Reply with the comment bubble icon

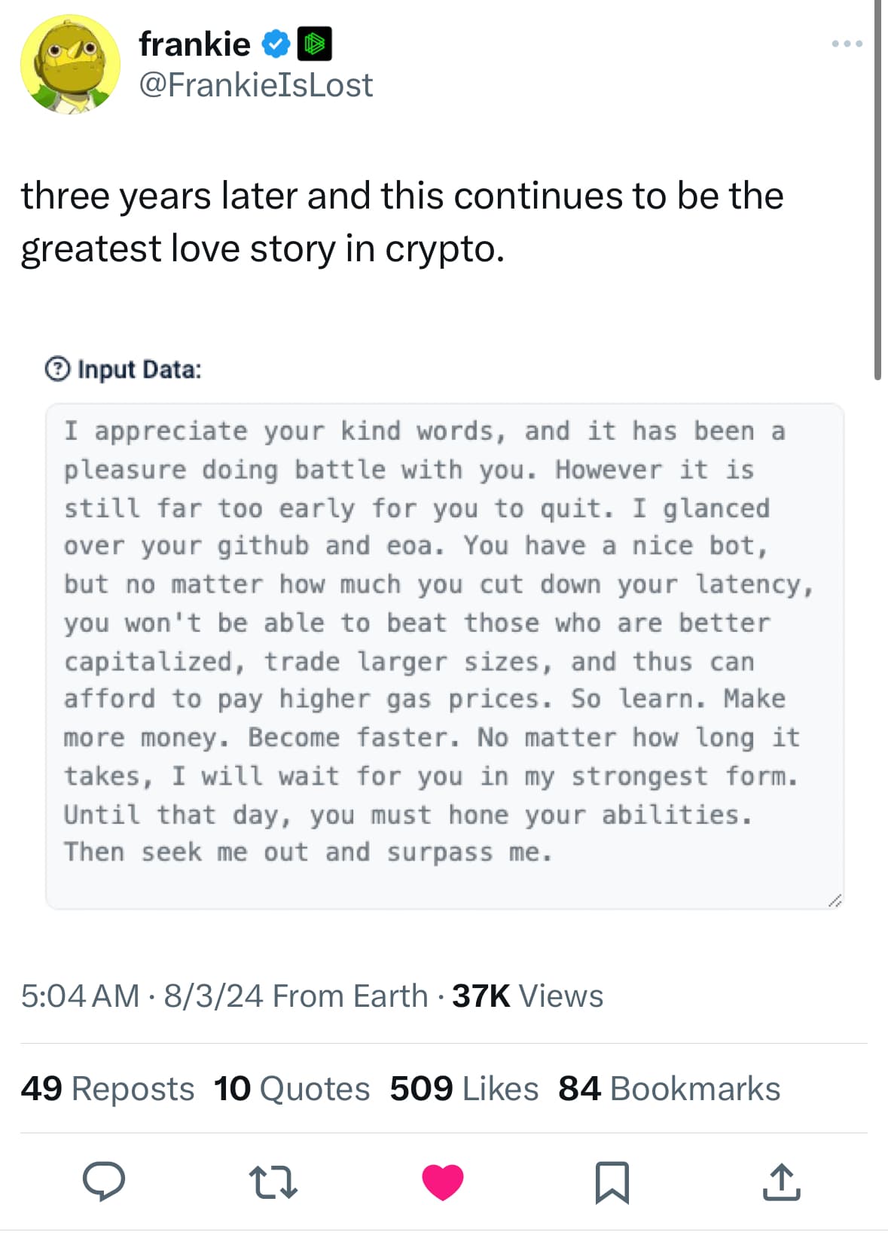pyautogui.click(x=103, y=1181)
